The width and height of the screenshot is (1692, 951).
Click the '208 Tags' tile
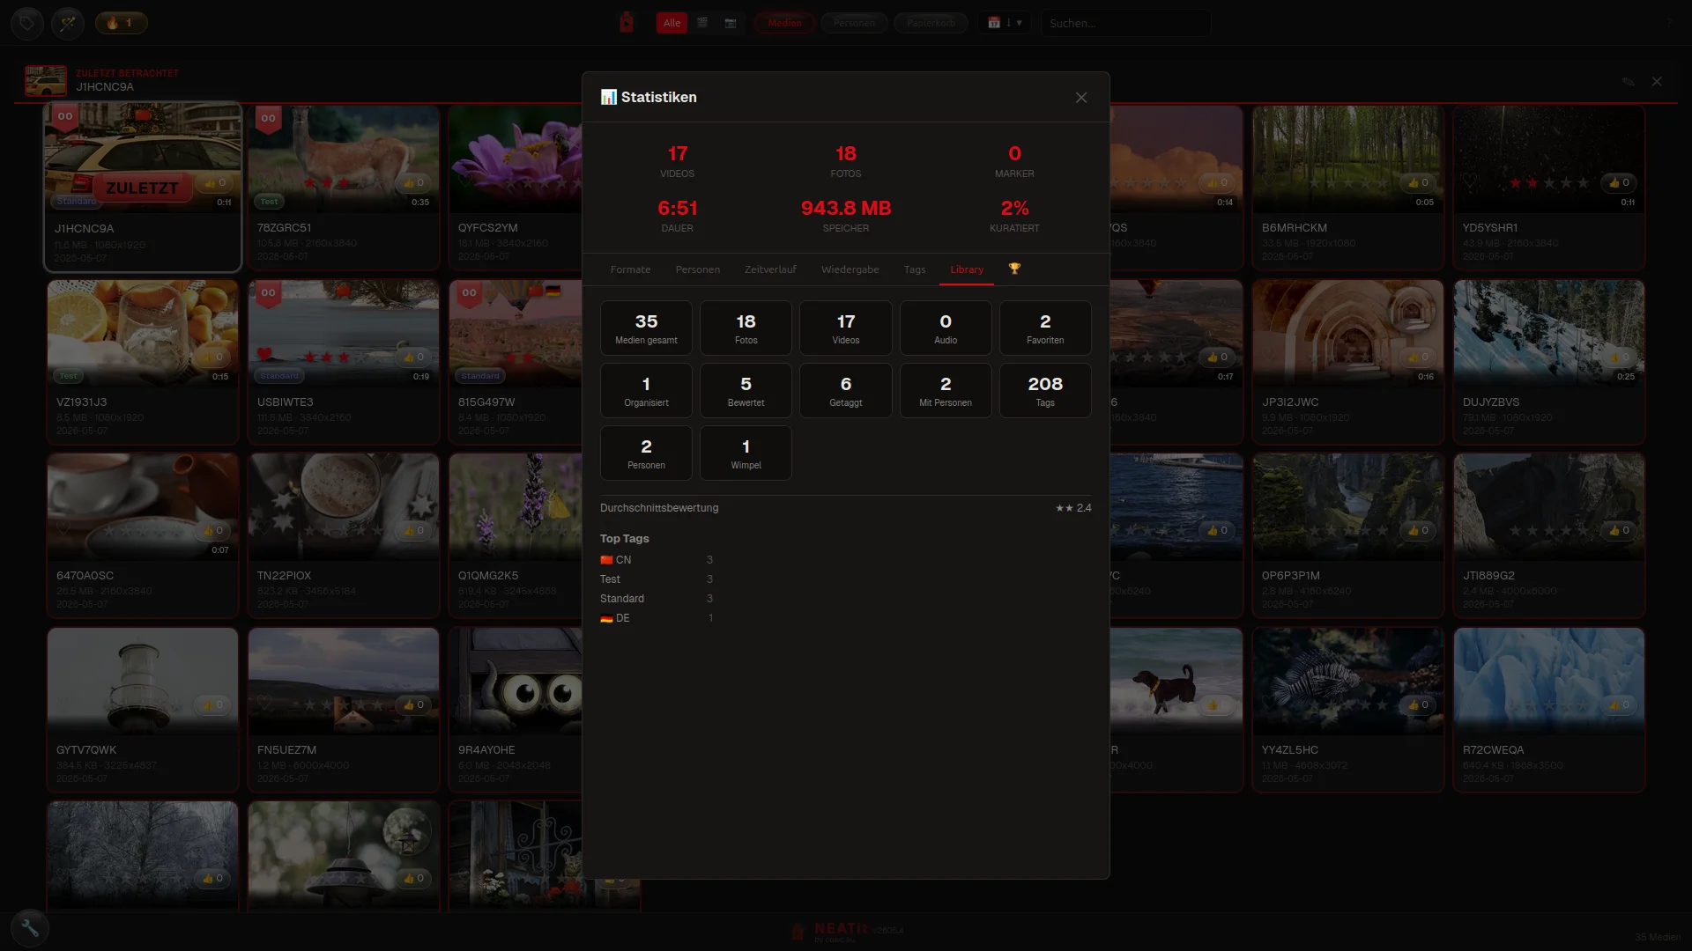click(1045, 390)
